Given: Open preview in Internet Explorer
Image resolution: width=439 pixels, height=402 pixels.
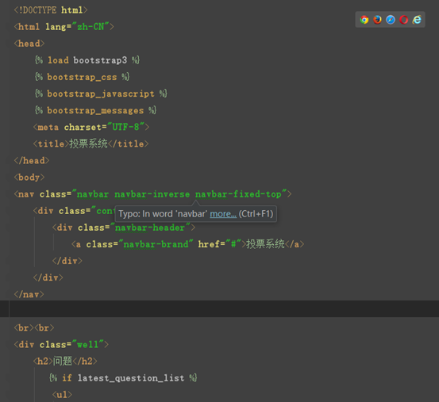Looking at the screenshot, I should (417, 20).
